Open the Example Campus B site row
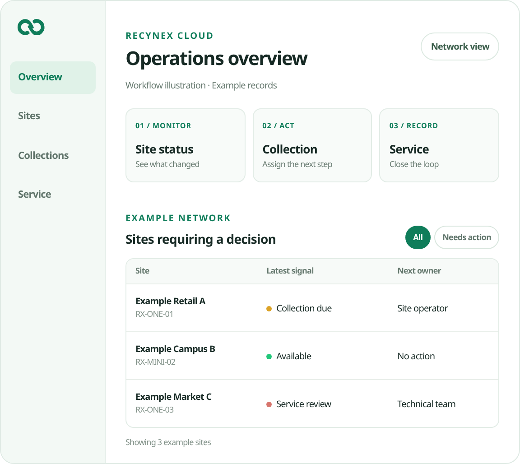520x464 pixels. [x=312, y=356]
